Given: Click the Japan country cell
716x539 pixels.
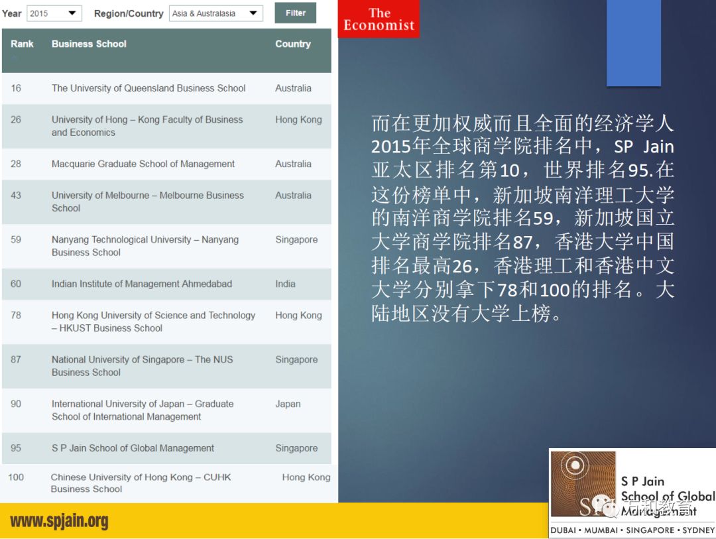Looking at the screenshot, I should (288, 404).
